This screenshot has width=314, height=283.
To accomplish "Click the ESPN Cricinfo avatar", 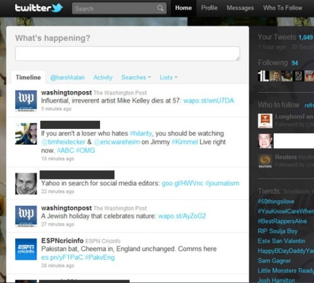I will 26,249.
